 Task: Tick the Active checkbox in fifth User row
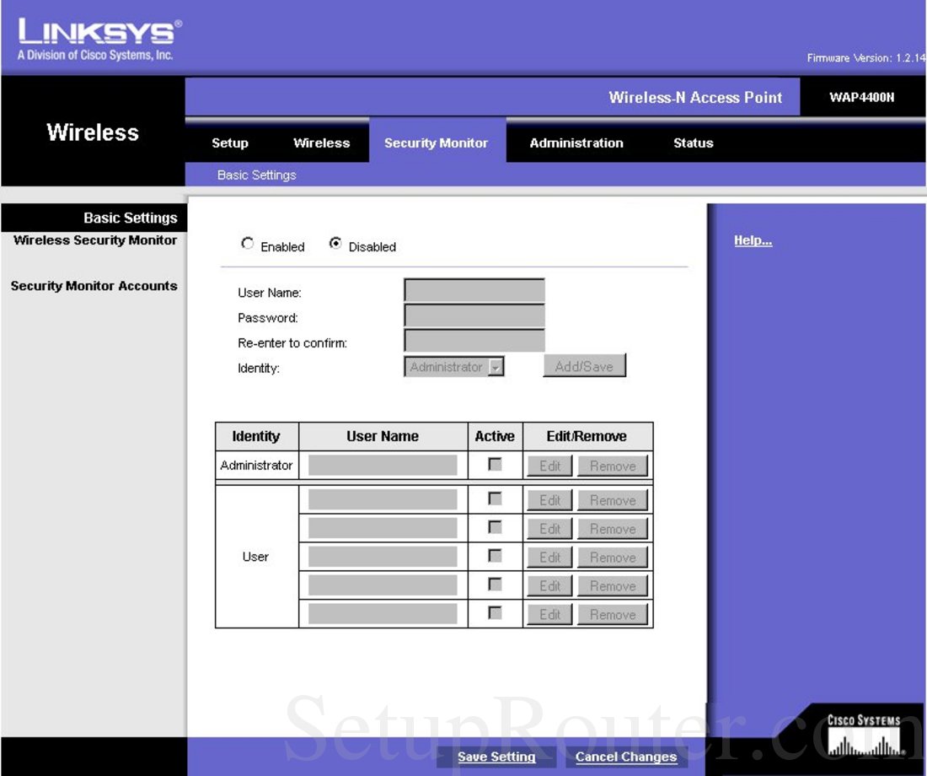point(495,612)
